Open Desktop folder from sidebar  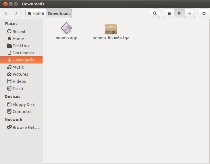click(x=20, y=46)
